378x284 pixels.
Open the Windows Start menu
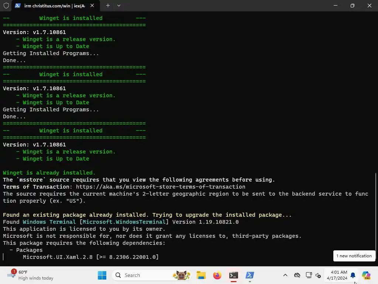point(102,275)
